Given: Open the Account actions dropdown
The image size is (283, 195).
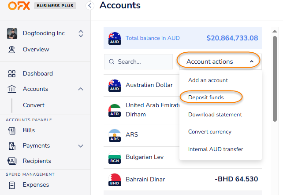Looking at the screenshot, I should 220,62.
